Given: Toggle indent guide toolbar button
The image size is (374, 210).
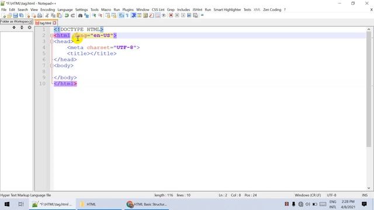Looking at the screenshot, I should pyautogui.click(x=134, y=16).
